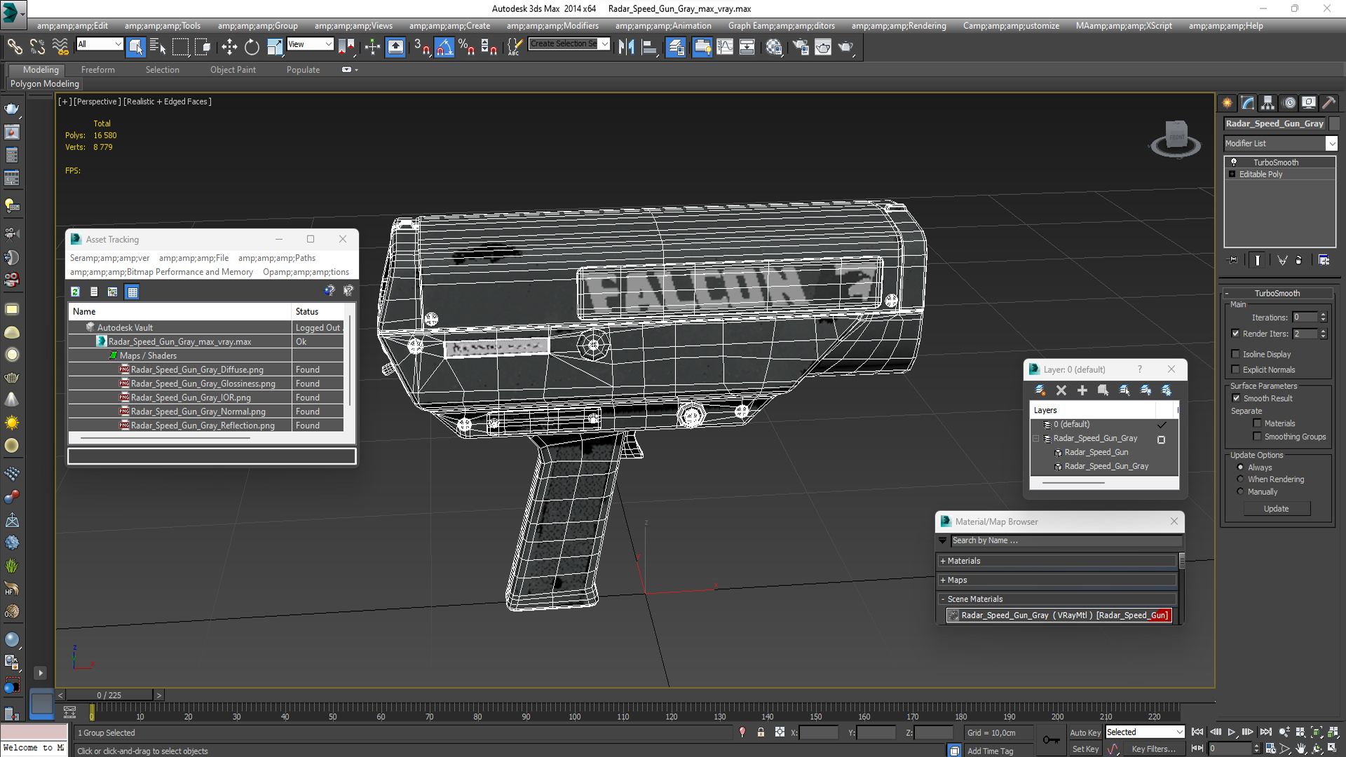Enable the Isoline Display checkbox
Screen dimensions: 1346x757
[1236, 354]
